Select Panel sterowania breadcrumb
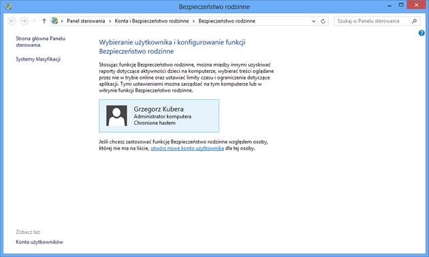429x257 pixels. click(86, 21)
